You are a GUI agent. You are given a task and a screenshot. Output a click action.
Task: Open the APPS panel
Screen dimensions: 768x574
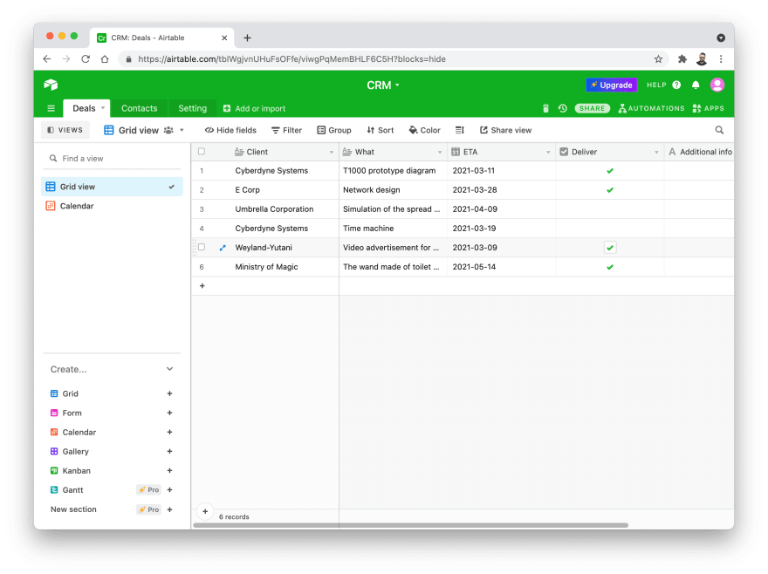point(709,108)
